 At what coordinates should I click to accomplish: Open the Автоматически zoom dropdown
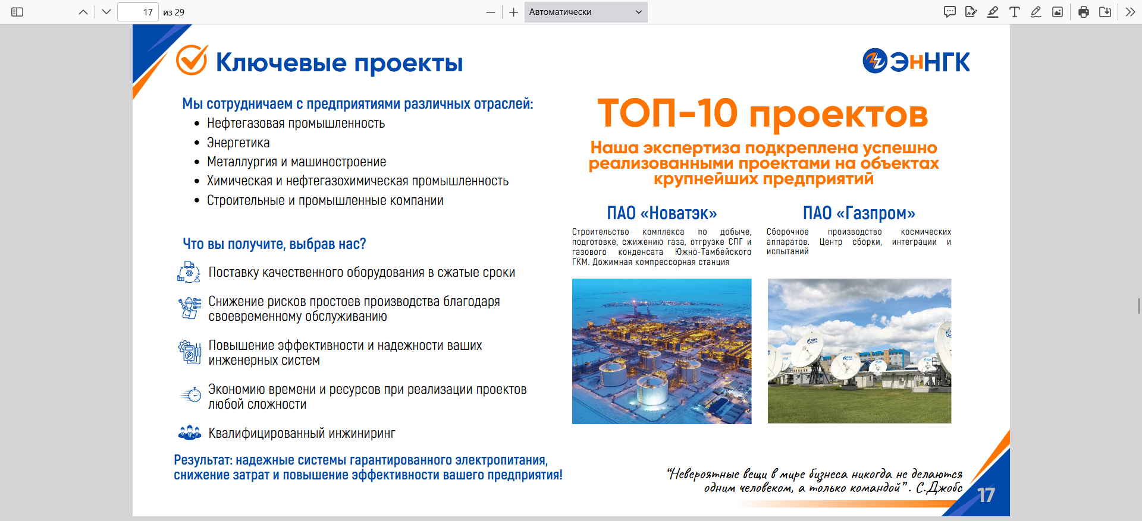pyautogui.click(x=586, y=12)
